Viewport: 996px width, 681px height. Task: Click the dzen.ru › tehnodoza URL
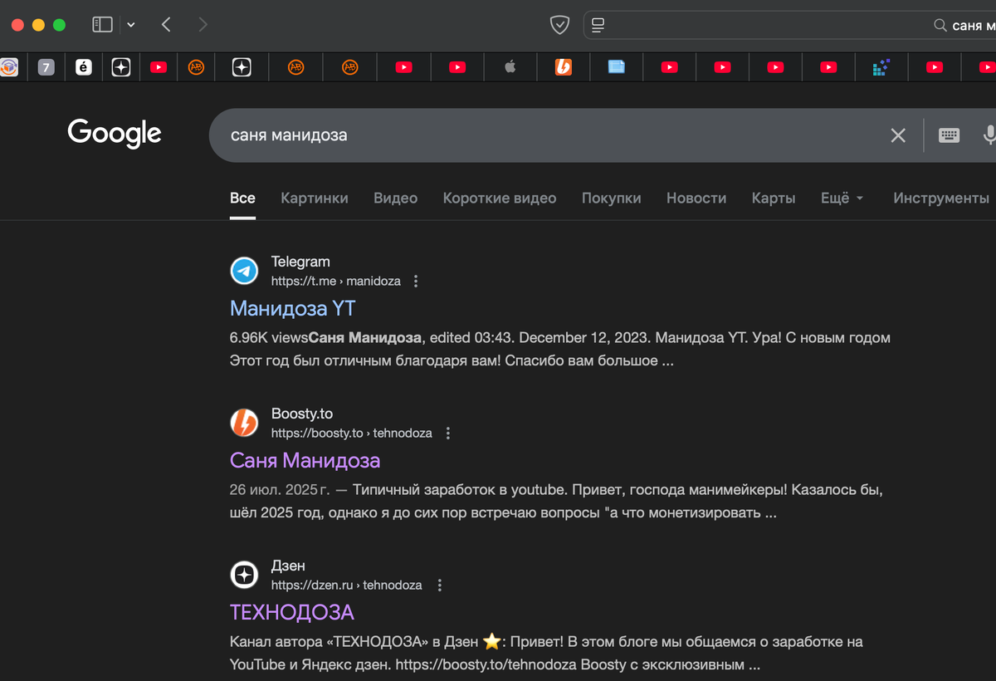[x=347, y=585]
